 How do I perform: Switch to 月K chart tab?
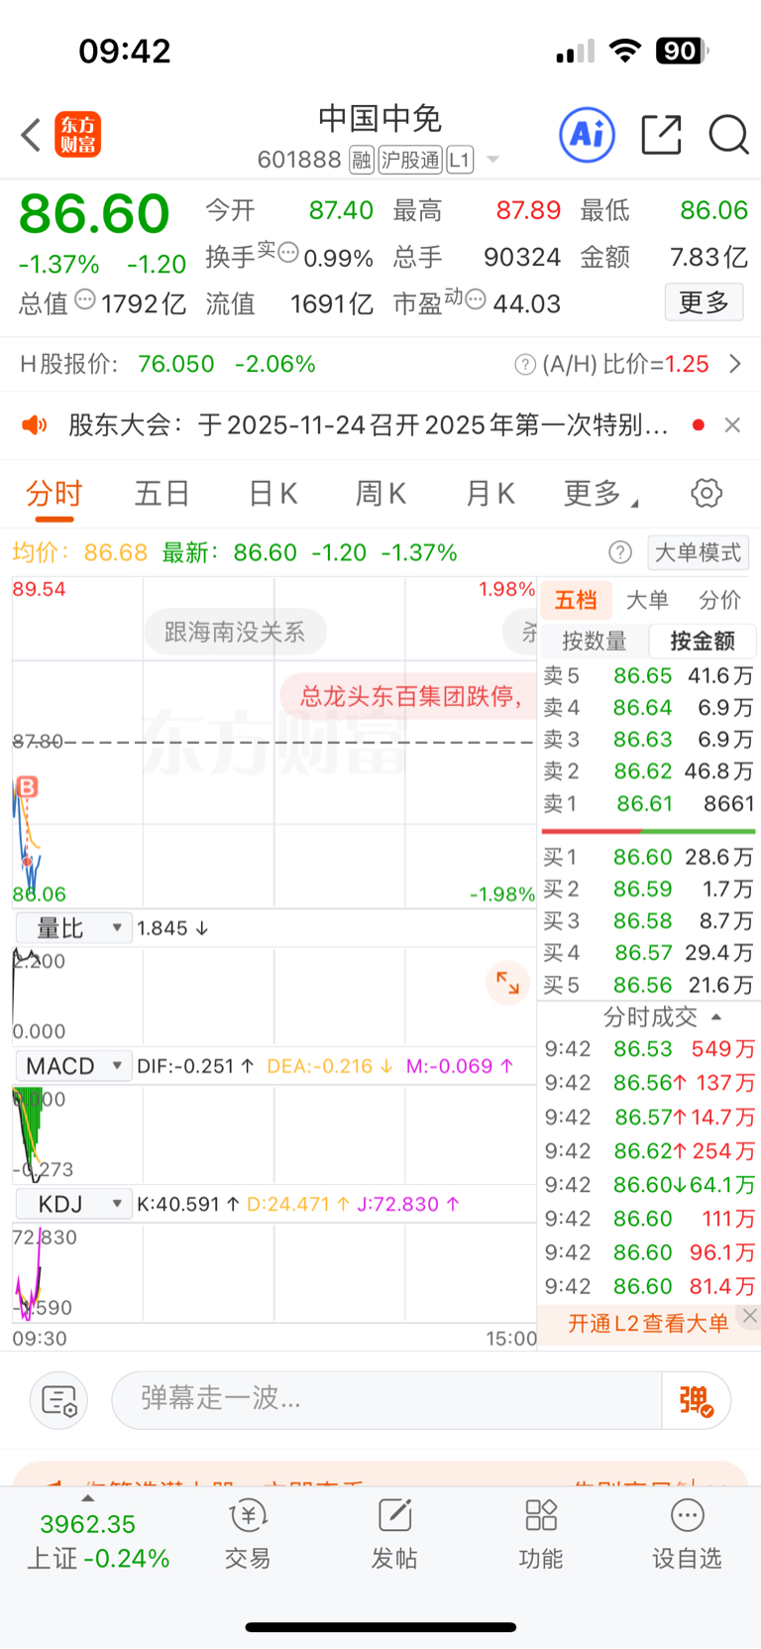pyautogui.click(x=489, y=494)
